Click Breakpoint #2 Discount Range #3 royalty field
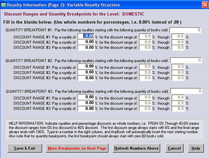The width and height of the screenshot is (209, 158). (86, 78)
